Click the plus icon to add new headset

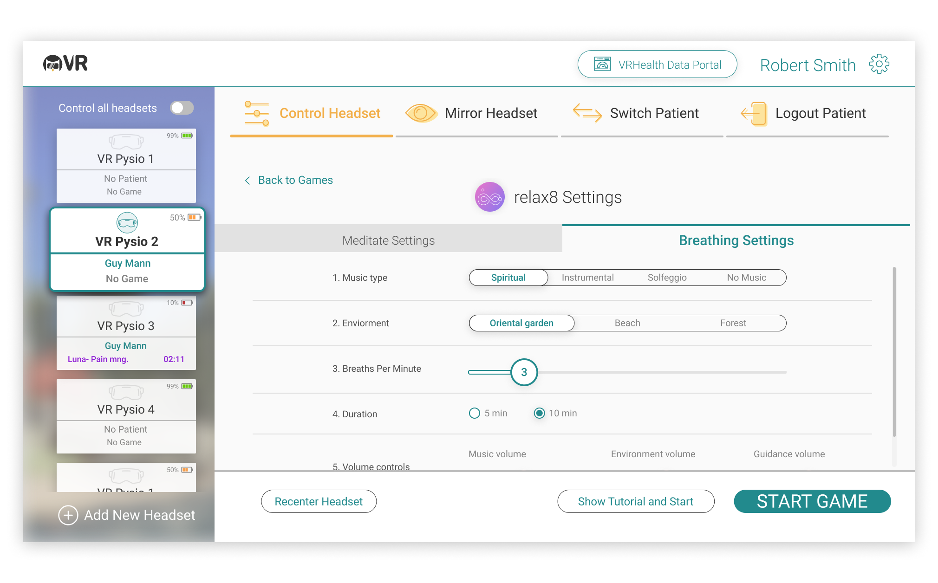click(68, 515)
